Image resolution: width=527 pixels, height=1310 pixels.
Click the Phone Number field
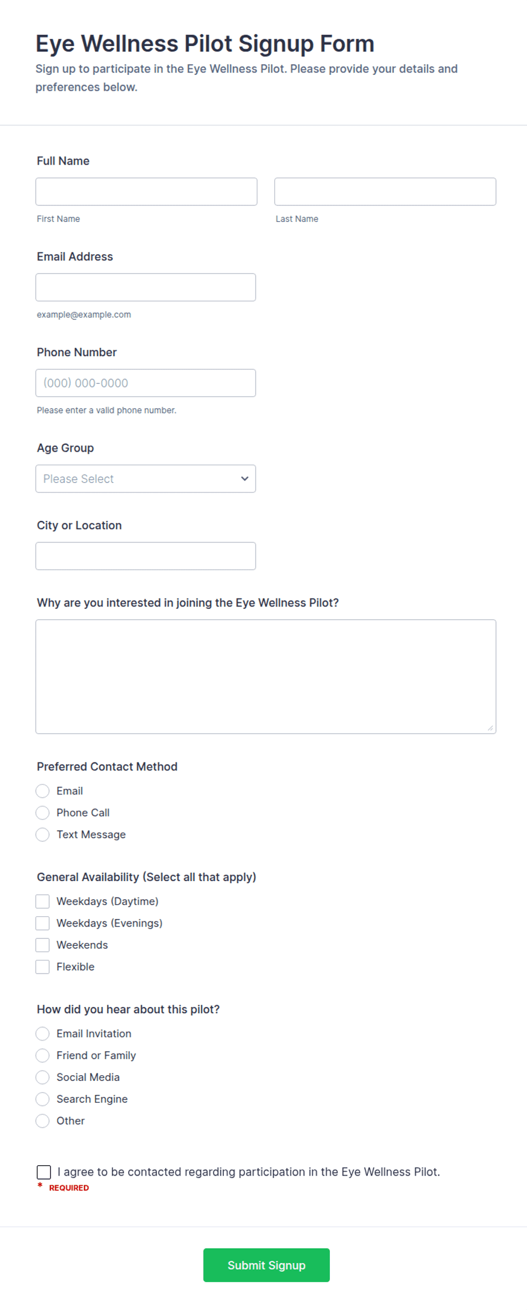click(146, 383)
